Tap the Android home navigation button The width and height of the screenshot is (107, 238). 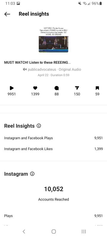coord(54,231)
